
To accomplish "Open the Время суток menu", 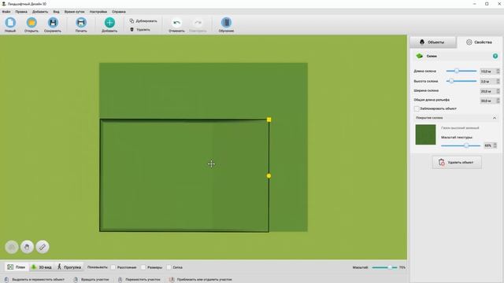I will click(x=74, y=12).
